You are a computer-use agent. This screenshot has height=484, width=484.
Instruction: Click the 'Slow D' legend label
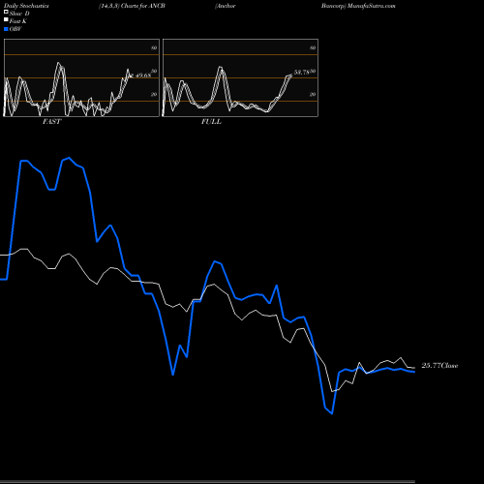(x=19, y=14)
